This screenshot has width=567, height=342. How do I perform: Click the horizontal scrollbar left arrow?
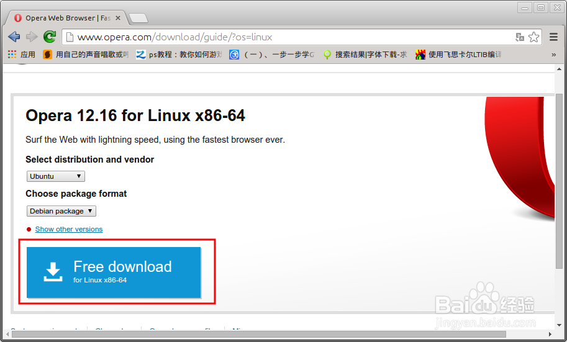(7, 334)
